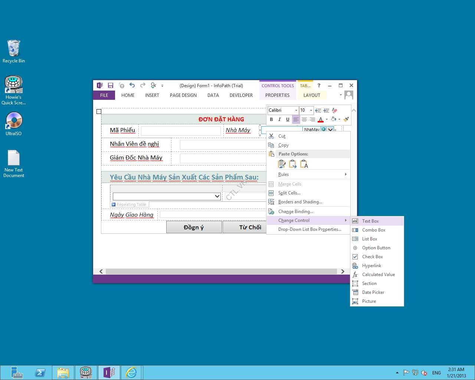Click the Format Painter brush icon
This screenshot has width=475, height=380.
pos(346,119)
